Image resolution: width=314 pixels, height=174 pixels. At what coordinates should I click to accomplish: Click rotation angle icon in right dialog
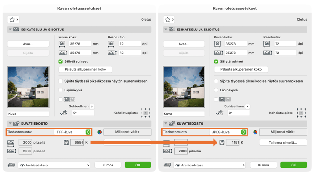coord(219,113)
